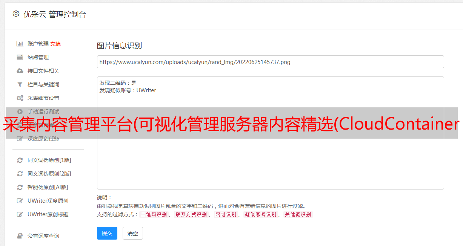Click the gear icon beside 优采云 管理控制台

pos(16,14)
